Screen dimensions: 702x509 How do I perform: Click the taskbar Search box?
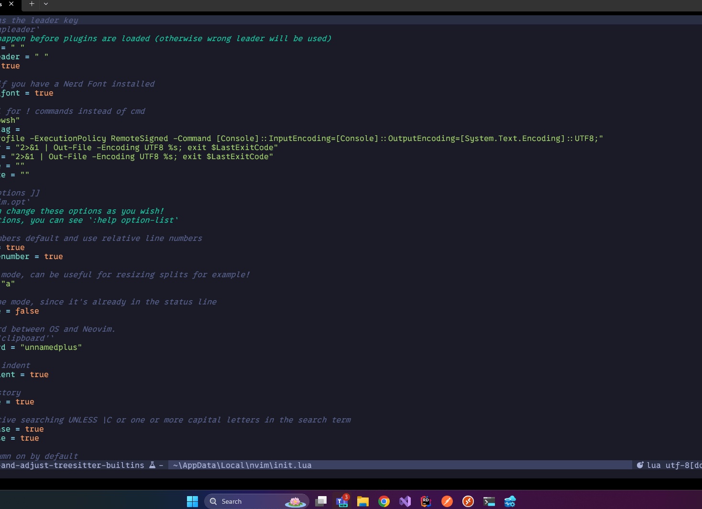(x=257, y=501)
